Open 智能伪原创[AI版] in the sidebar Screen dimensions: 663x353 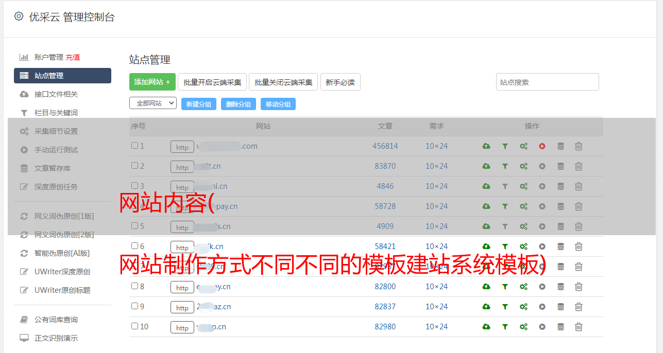[62, 253]
